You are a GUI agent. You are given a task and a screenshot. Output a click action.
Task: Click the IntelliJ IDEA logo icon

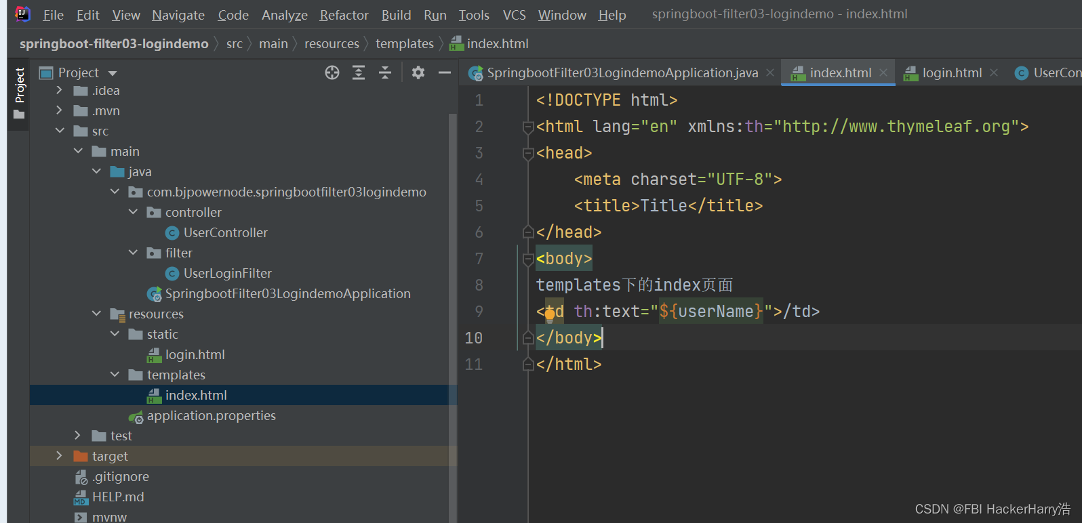point(22,14)
